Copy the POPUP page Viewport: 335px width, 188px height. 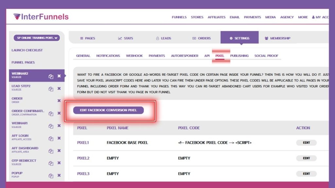click(x=51, y=176)
